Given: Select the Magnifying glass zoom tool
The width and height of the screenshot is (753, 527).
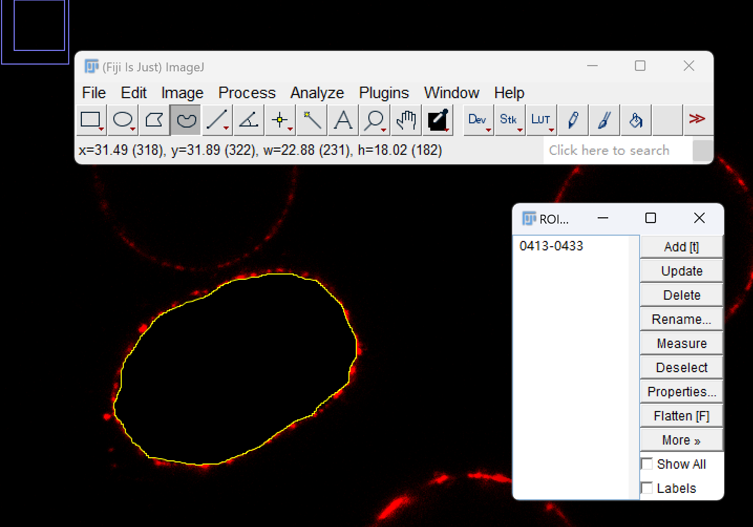Looking at the screenshot, I should coord(375,120).
